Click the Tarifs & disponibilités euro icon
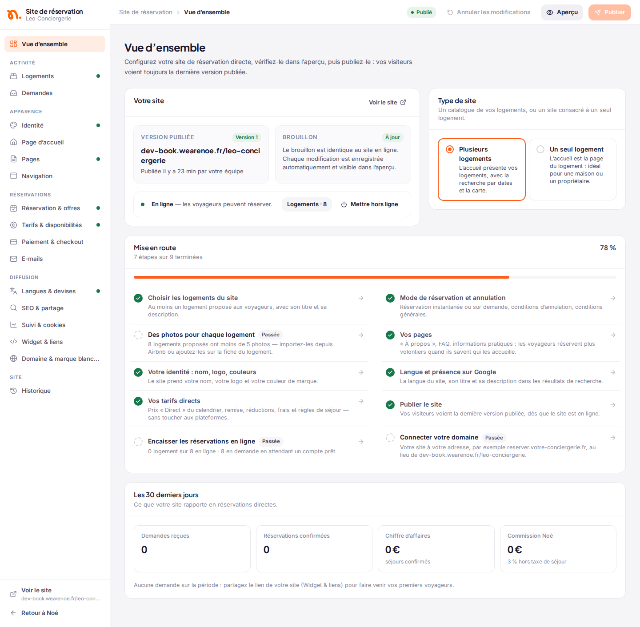This screenshot has width=640, height=627. pyautogui.click(x=14, y=225)
